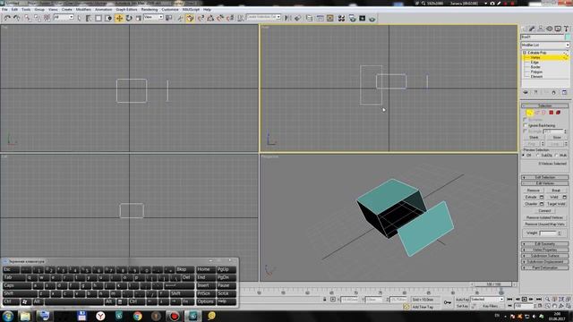Click the Windows Start orb
This screenshot has height=322, width=573.
pyautogui.click(x=8, y=316)
